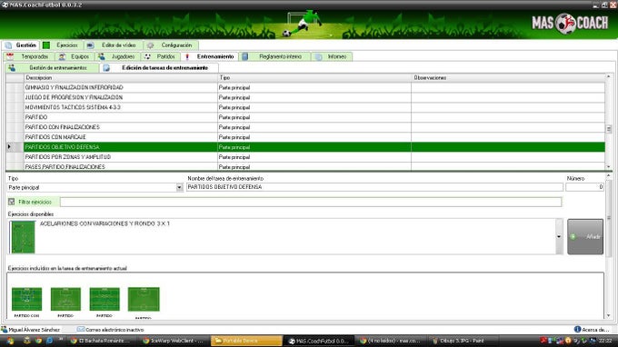Click the Partidos soccer ball icon

pos(148,56)
